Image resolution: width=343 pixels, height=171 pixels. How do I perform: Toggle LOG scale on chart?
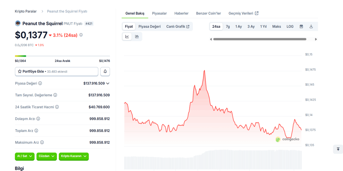tap(290, 27)
